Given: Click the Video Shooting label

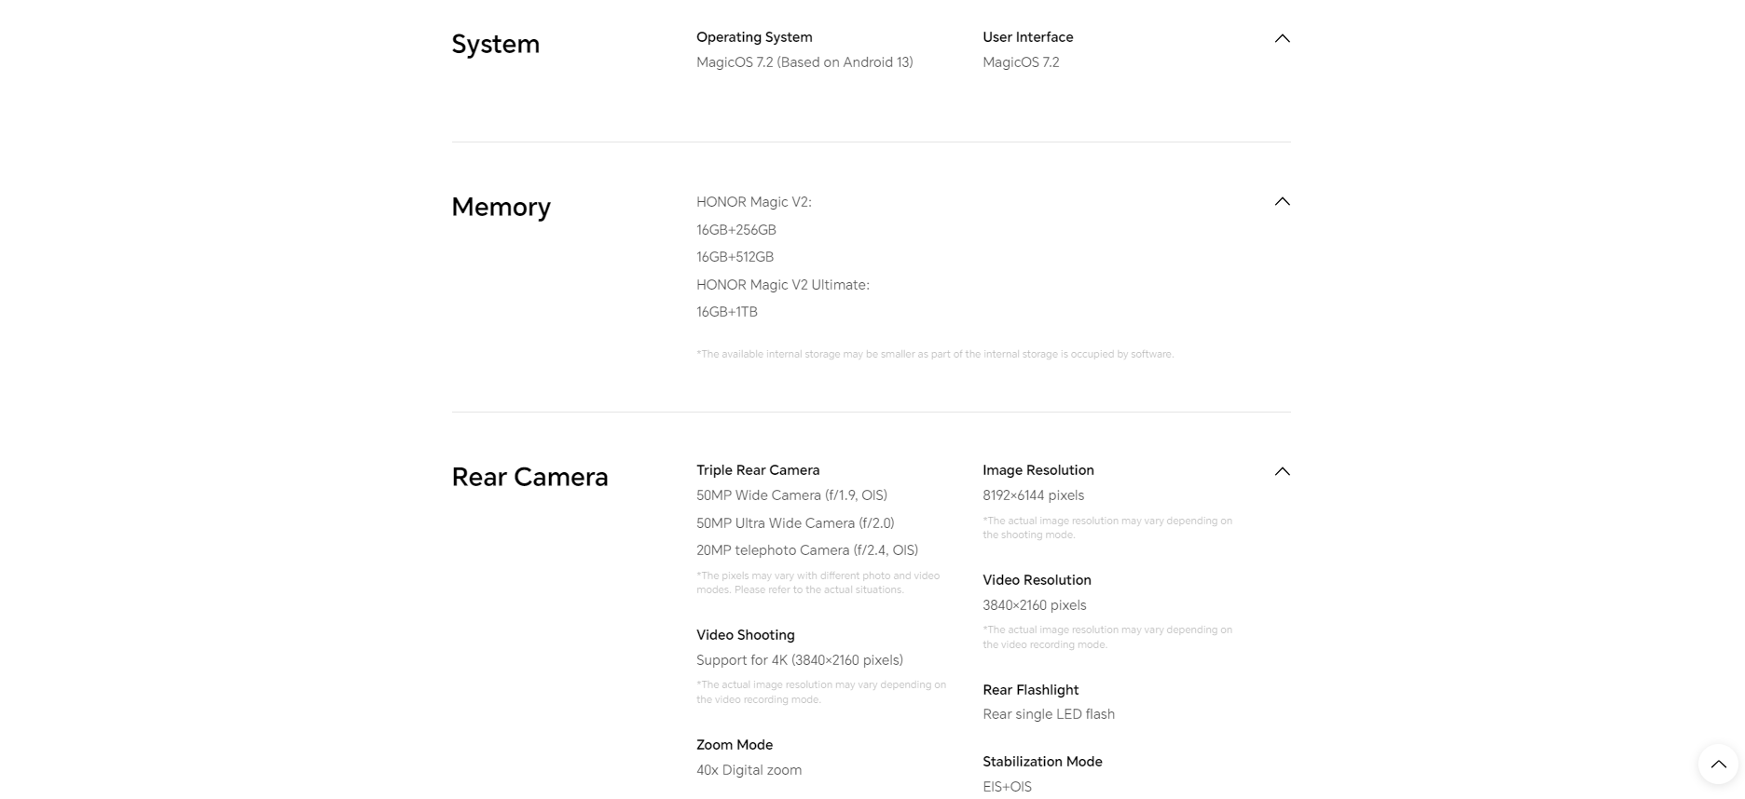Looking at the screenshot, I should pos(746,635).
